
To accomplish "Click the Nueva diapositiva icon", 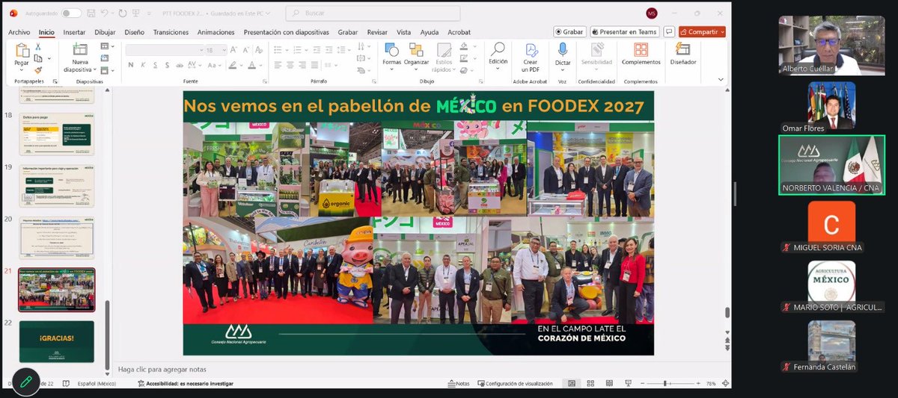I will 80,50.
